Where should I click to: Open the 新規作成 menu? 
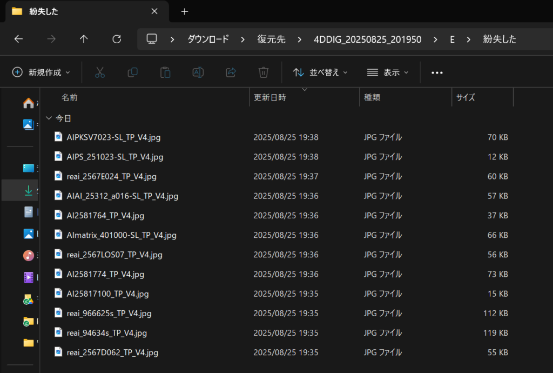(41, 72)
